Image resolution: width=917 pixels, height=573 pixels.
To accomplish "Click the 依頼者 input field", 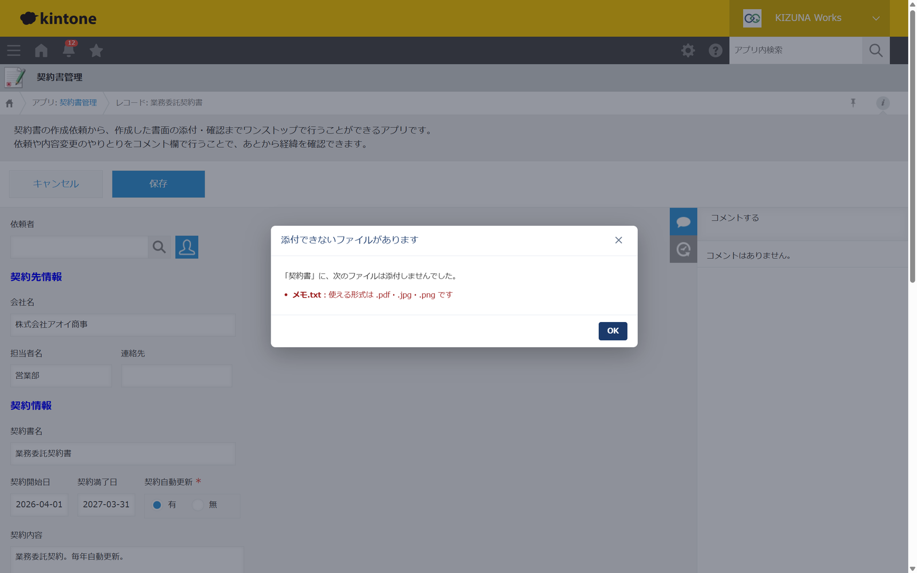I will pyautogui.click(x=79, y=247).
